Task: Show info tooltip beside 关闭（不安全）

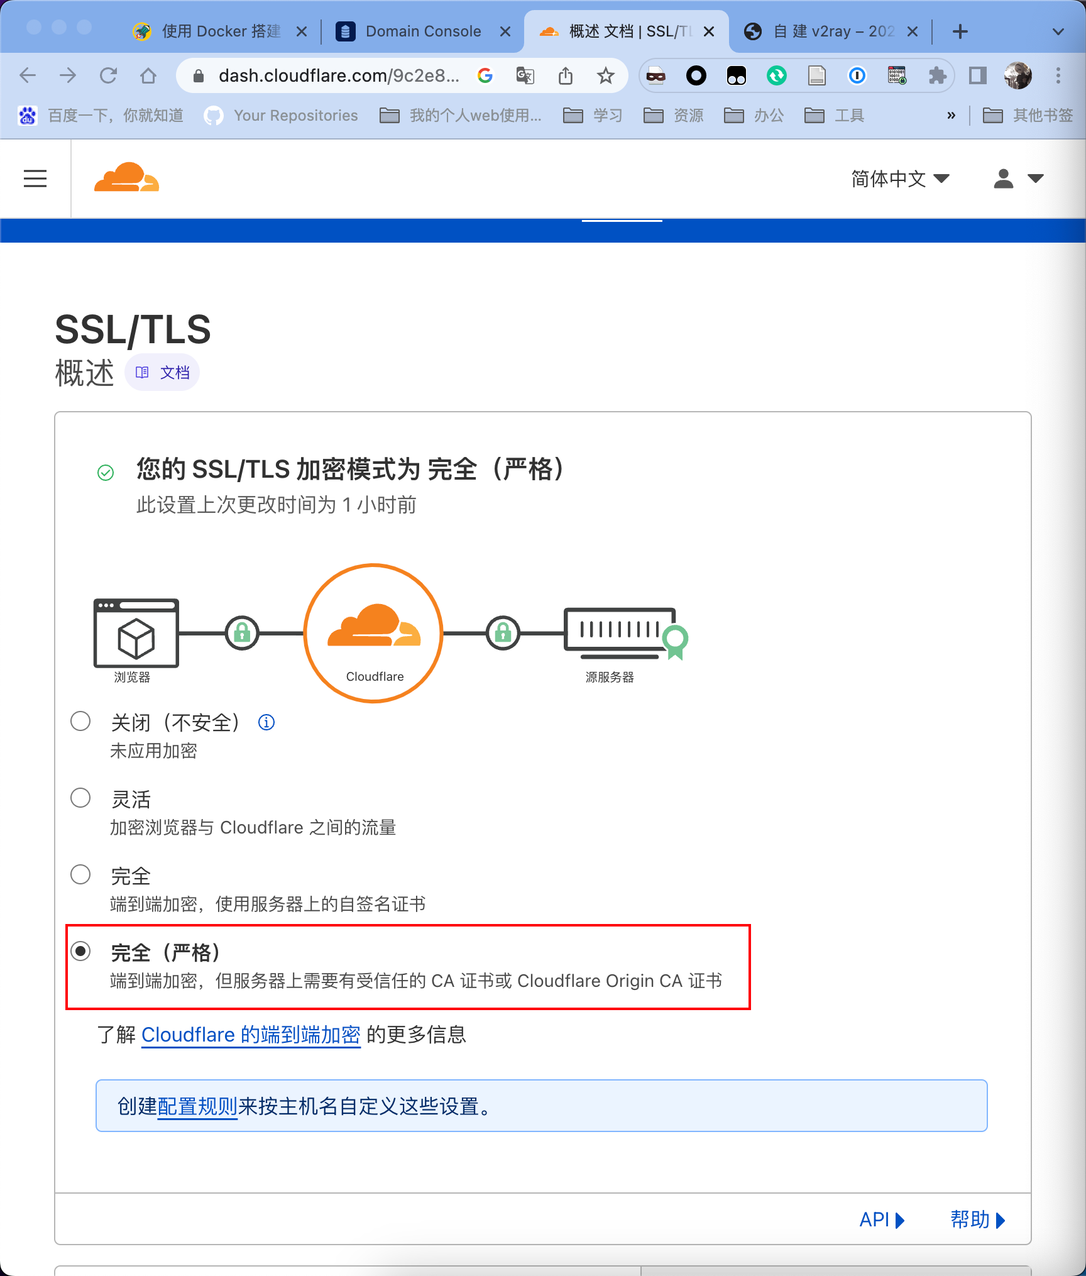Action: (x=266, y=722)
